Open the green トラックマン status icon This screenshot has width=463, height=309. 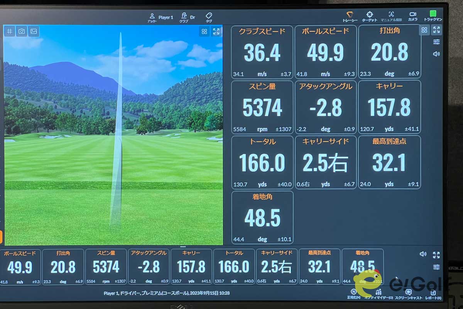pyautogui.click(x=433, y=16)
